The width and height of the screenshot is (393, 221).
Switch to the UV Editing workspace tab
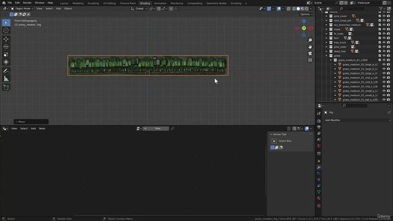109,3
